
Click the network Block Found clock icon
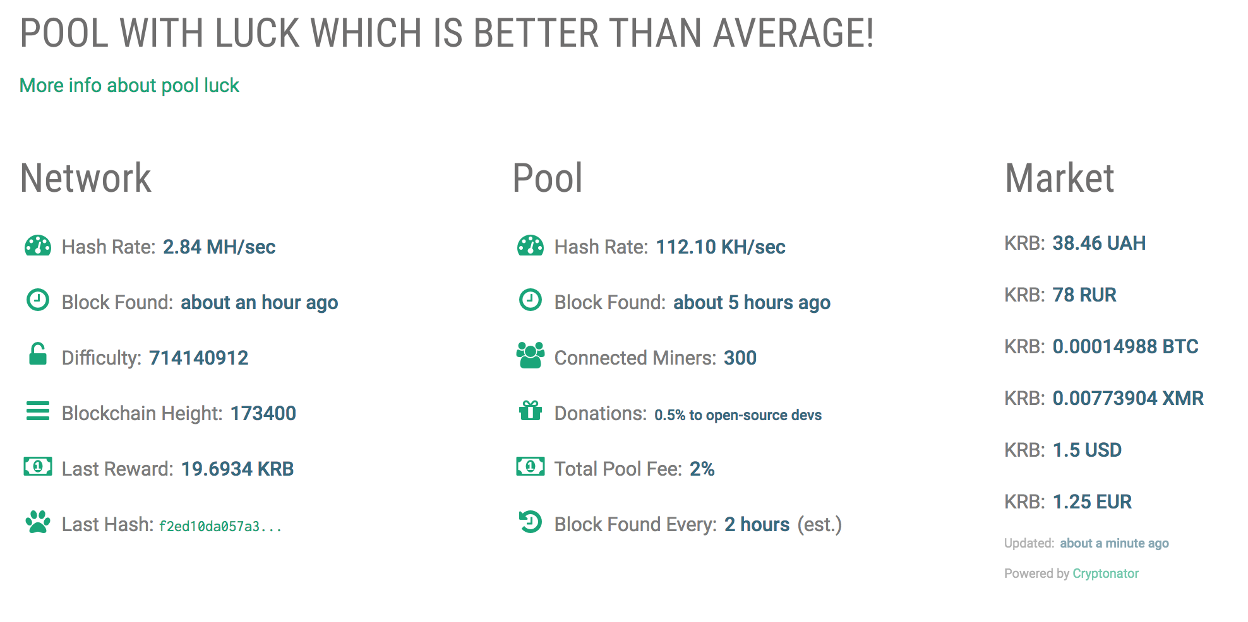(x=38, y=300)
